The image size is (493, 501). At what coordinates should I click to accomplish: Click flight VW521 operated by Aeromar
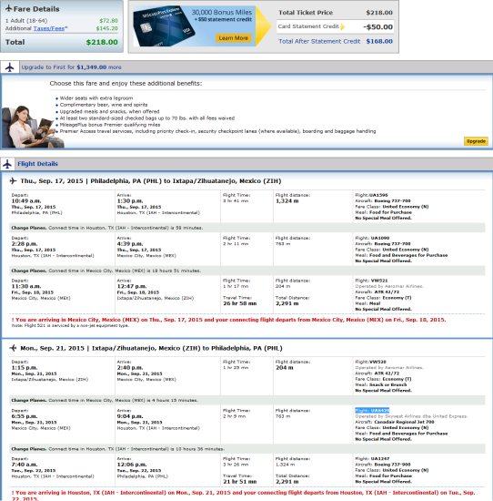pyautogui.click(x=379, y=281)
